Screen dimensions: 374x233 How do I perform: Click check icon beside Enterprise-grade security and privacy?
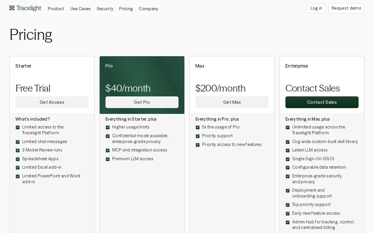point(288,176)
